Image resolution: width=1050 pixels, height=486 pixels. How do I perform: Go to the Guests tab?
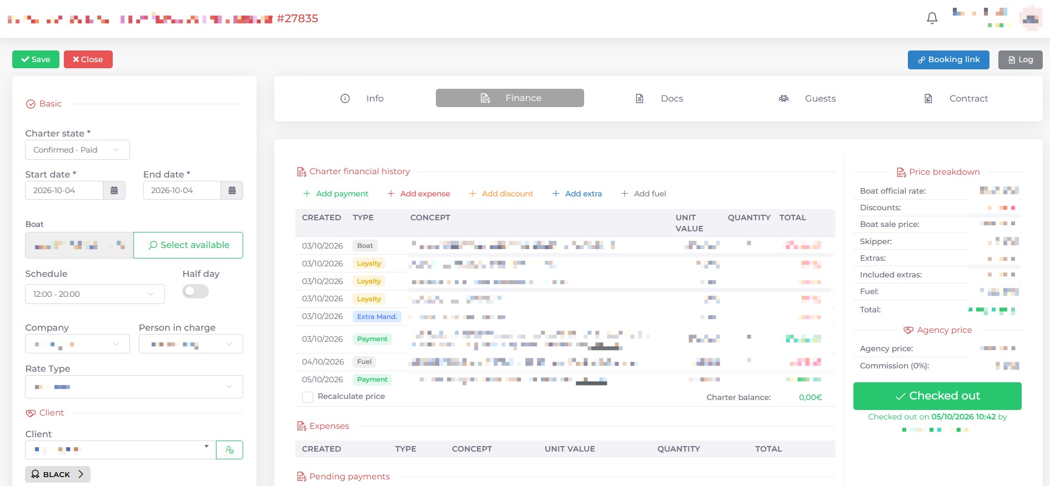click(x=807, y=98)
